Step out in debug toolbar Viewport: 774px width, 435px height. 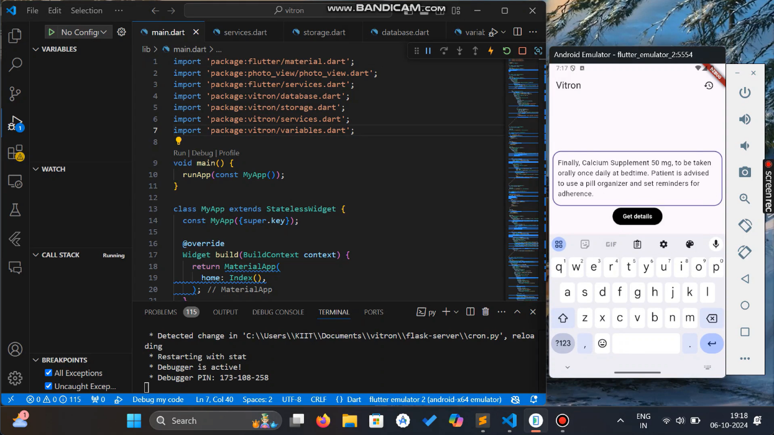click(x=475, y=51)
